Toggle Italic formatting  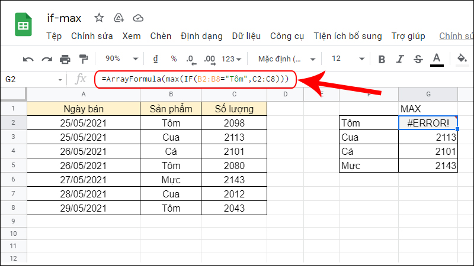click(400, 59)
